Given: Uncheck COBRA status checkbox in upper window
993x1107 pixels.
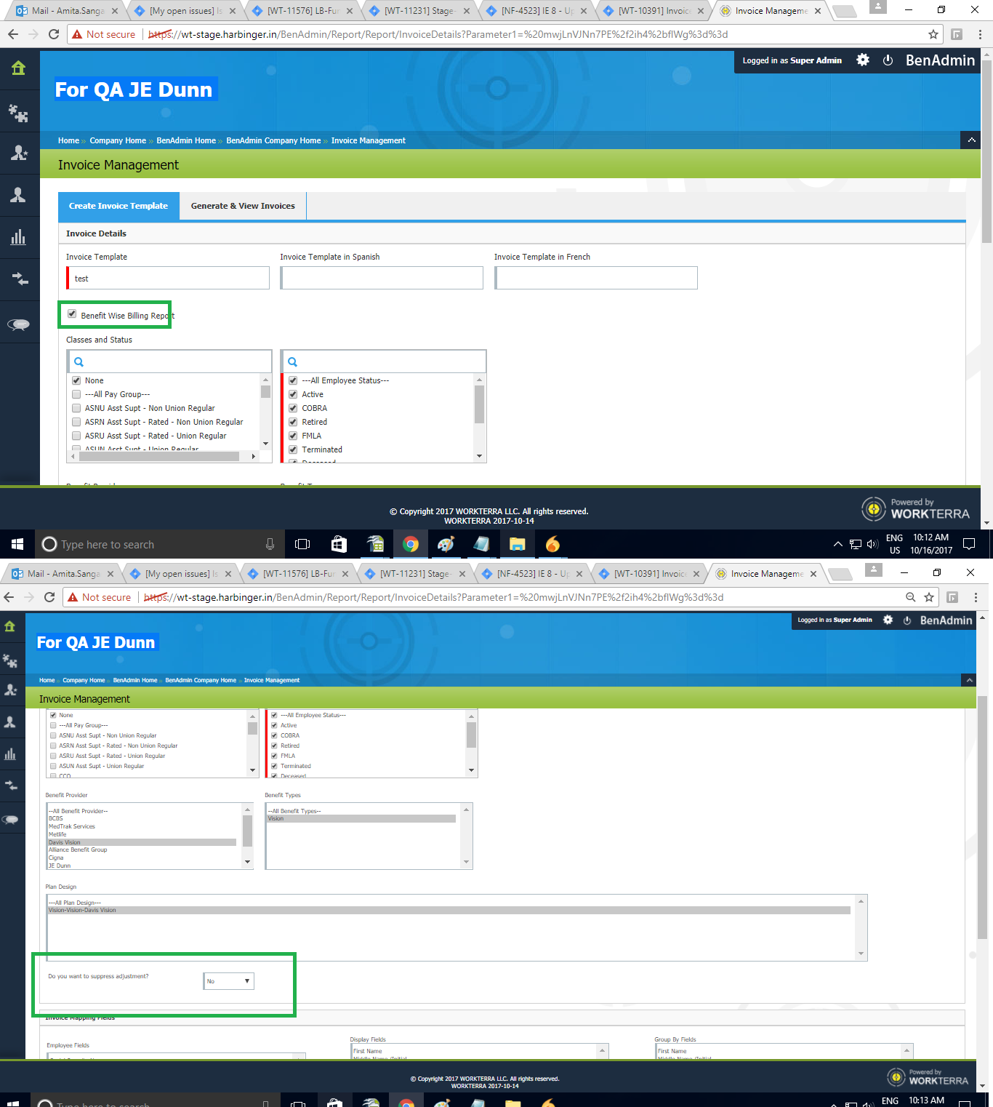Looking at the screenshot, I should [293, 408].
